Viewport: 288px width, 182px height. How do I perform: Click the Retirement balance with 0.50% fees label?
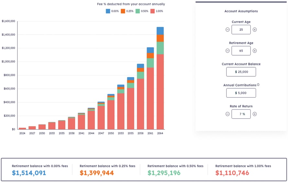coord(175,166)
